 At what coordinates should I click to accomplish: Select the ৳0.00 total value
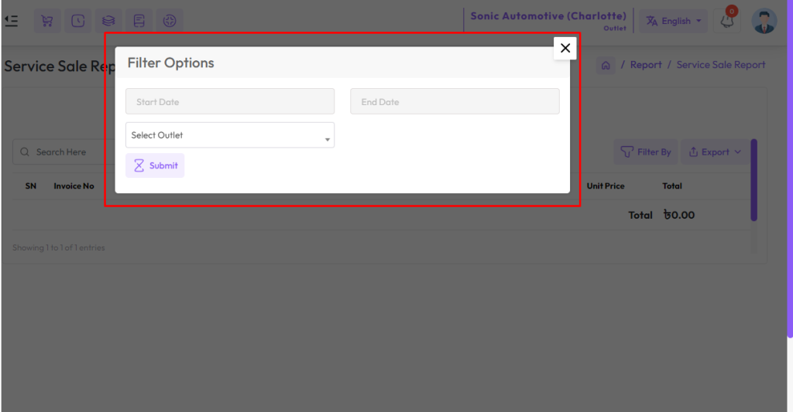(679, 215)
